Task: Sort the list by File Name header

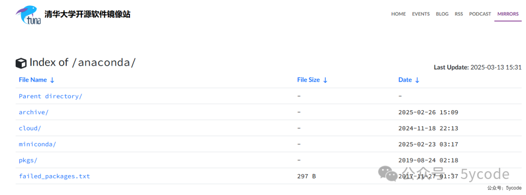Action: [33, 80]
